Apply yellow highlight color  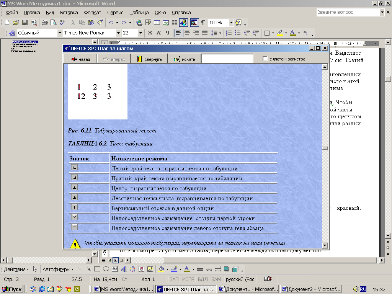(280, 33)
